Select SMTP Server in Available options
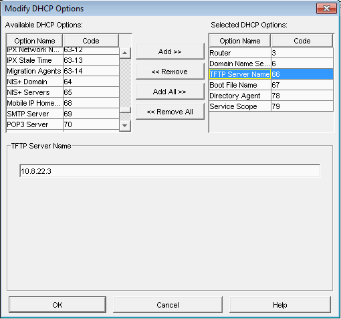341x319 pixels. 63,114
